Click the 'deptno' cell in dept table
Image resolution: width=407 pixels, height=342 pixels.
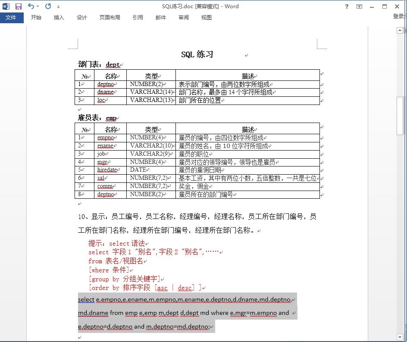110,84
